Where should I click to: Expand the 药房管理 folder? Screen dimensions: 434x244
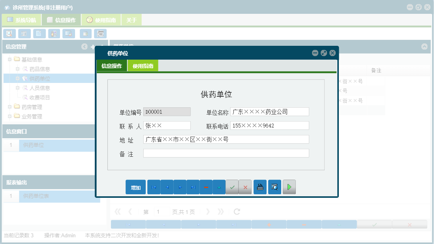coord(9,107)
